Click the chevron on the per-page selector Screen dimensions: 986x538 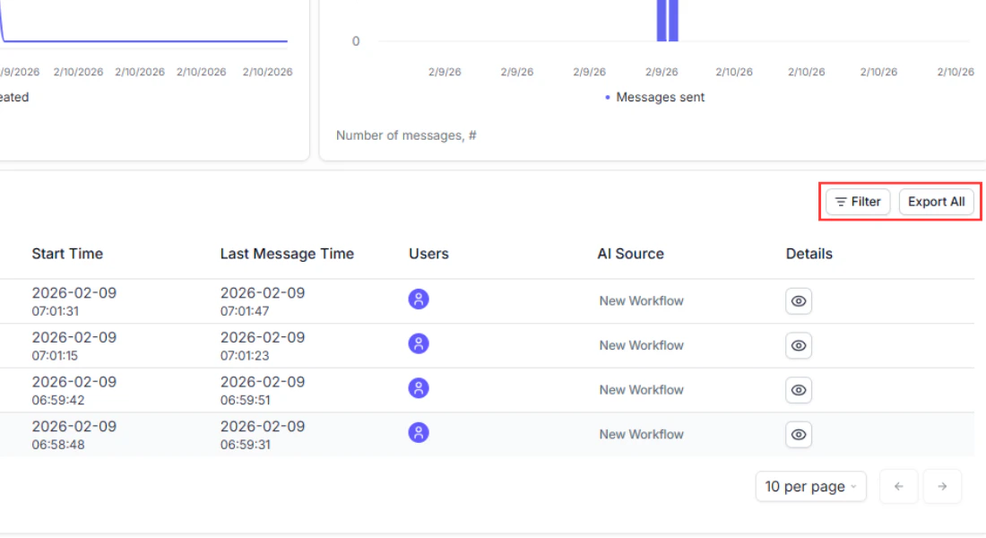tap(852, 486)
